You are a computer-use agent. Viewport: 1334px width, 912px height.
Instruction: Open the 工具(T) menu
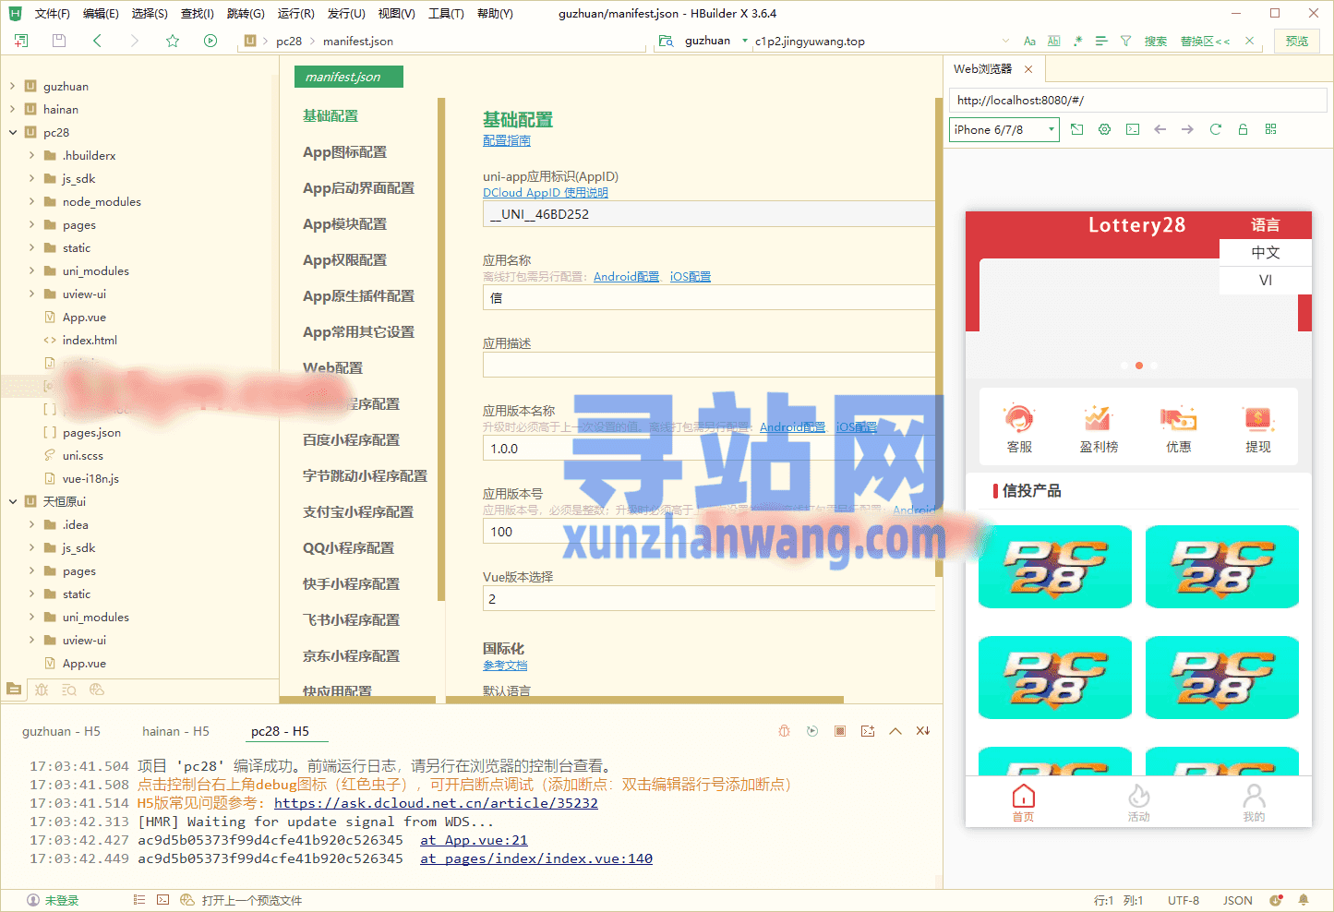pyautogui.click(x=446, y=14)
